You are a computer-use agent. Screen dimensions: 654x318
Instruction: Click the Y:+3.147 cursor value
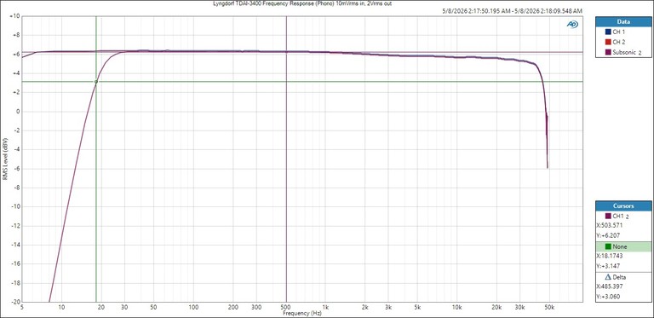tap(608, 265)
